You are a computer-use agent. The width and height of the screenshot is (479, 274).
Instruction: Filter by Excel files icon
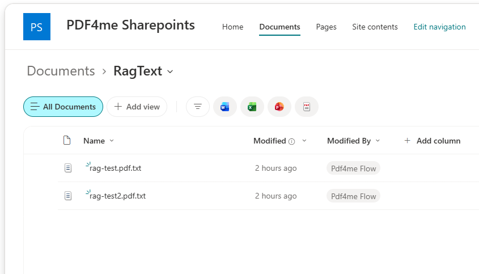[252, 107]
